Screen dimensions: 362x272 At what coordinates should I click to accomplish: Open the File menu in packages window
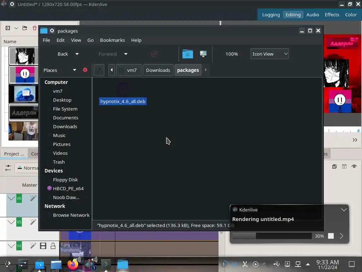46,40
